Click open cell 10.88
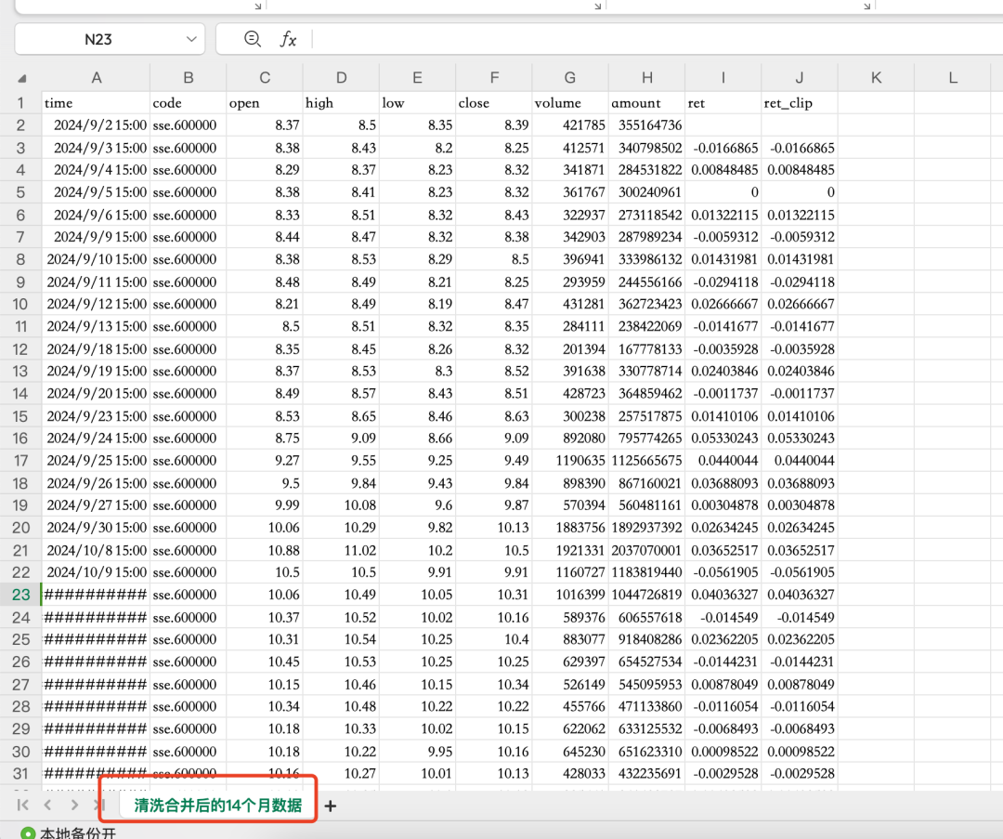1003x839 pixels. tap(264, 550)
